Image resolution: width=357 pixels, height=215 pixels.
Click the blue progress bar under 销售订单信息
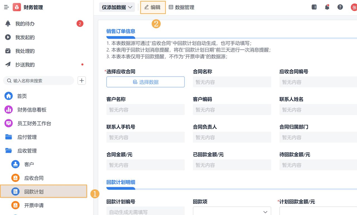point(120,37)
